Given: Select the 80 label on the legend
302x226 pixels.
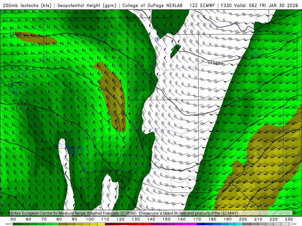Looking at the screenshot, I should point(59,219).
